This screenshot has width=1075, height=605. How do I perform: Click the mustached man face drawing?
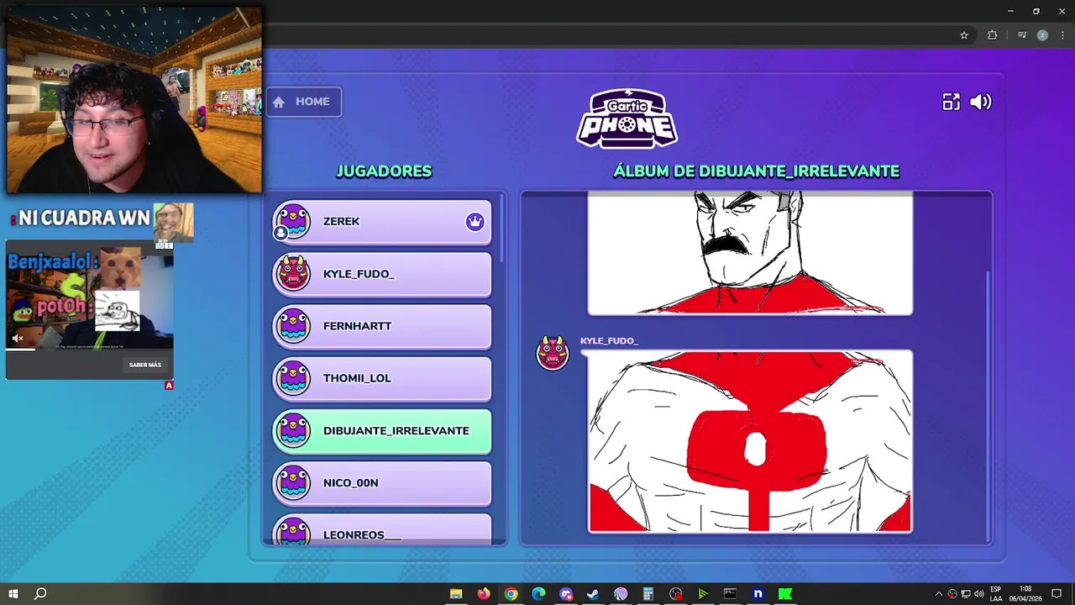[x=750, y=253]
